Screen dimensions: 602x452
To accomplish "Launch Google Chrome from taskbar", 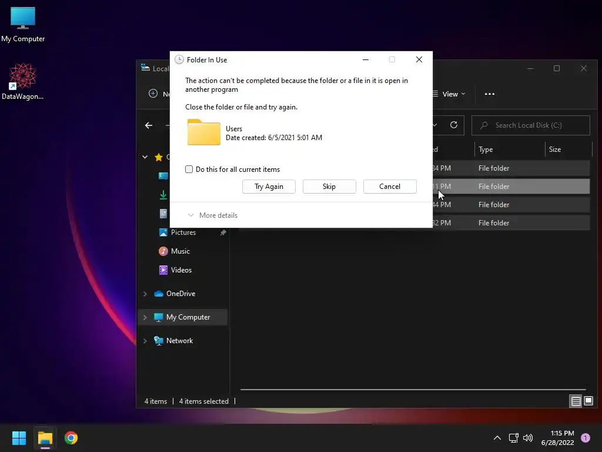I will click(71, 438).
